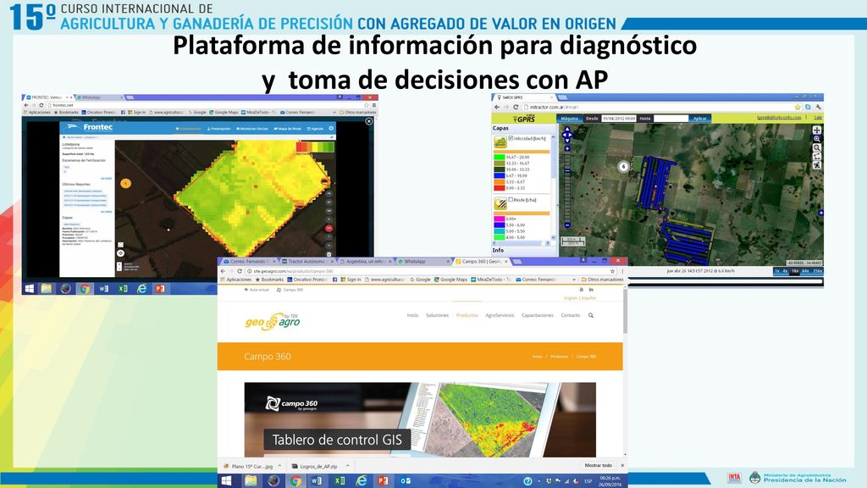
Task: Click the pan-up arrow on the GPRS map
Action: (566, 129)
